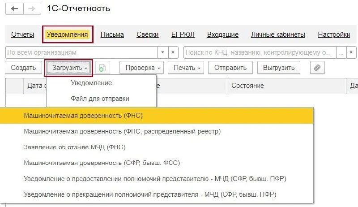The width and height of the screenshot is (358, 207).
Task: Click the По всем организациям filter field
Action: pos(81,52)
